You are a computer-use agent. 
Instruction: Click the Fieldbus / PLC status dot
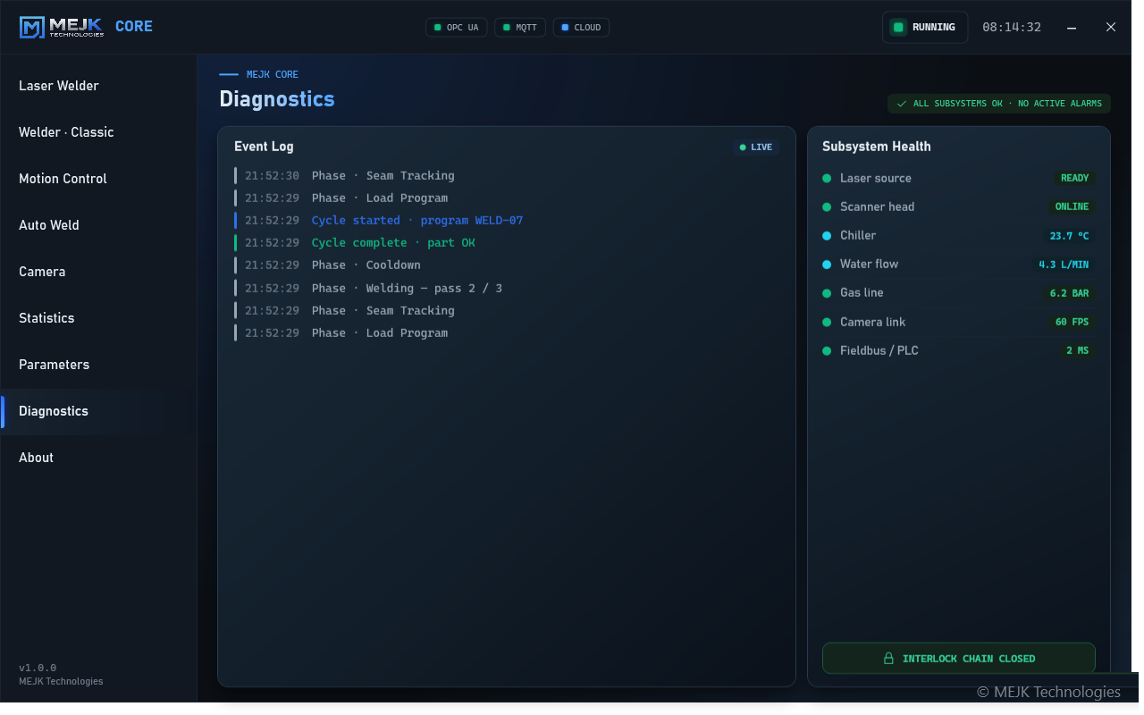827,351
